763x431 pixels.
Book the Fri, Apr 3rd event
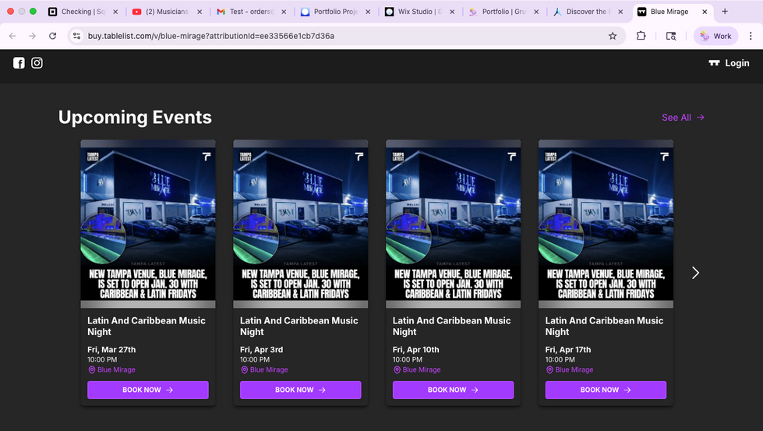pyautogui.click(x=301, y=390)
